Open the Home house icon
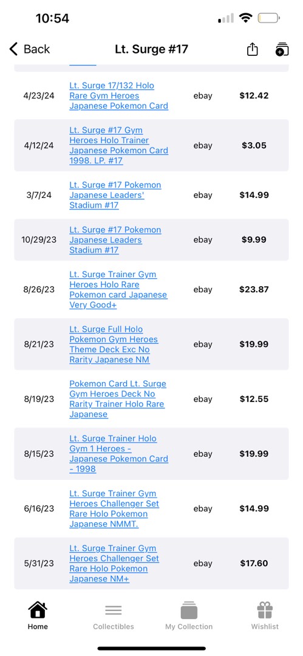Viewport: 303px width, 656px height. pyautogui.click(x=38, y=610)
